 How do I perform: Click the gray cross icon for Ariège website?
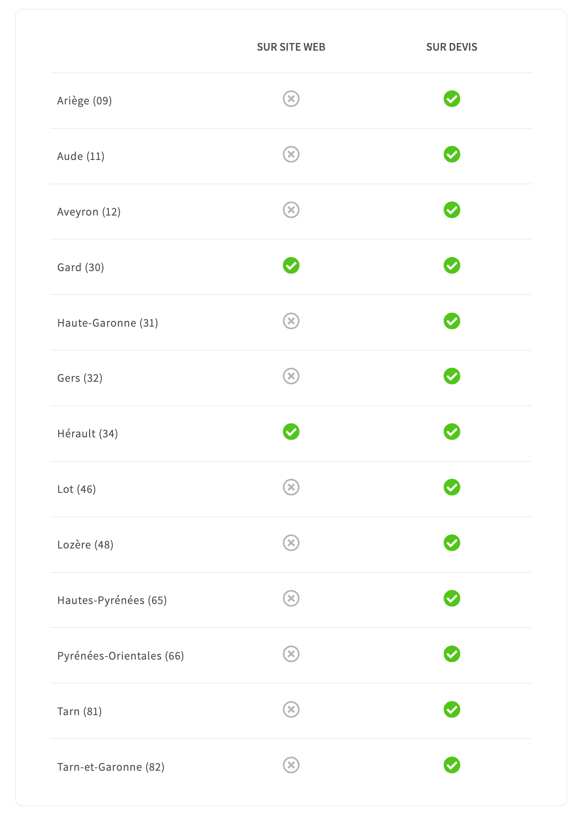click(x=291, y=99)
